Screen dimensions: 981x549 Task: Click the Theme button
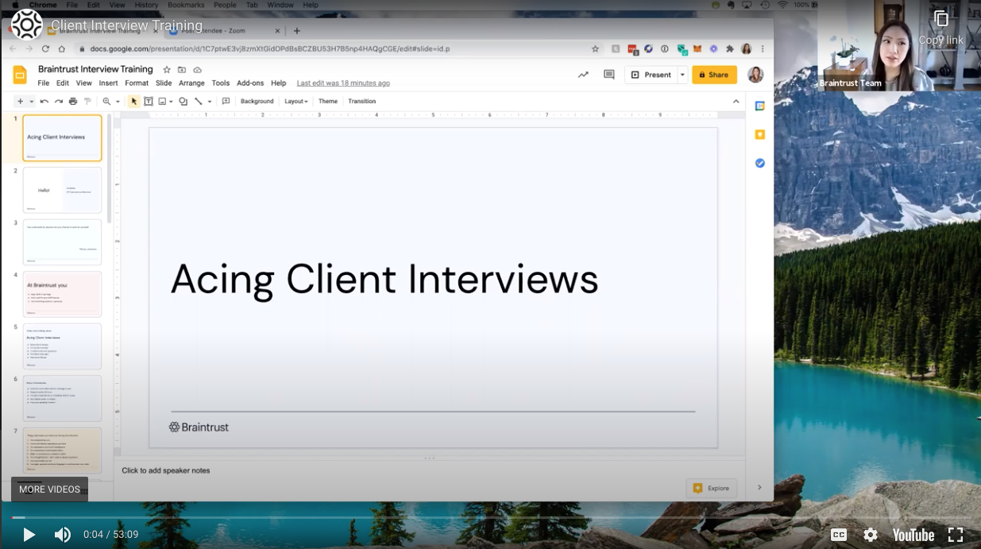click(x=328, y=101)
